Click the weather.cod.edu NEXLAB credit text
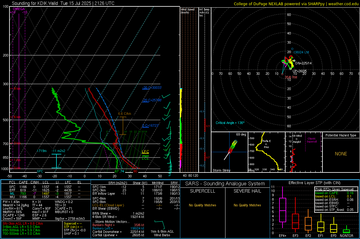 coord(296,4)
